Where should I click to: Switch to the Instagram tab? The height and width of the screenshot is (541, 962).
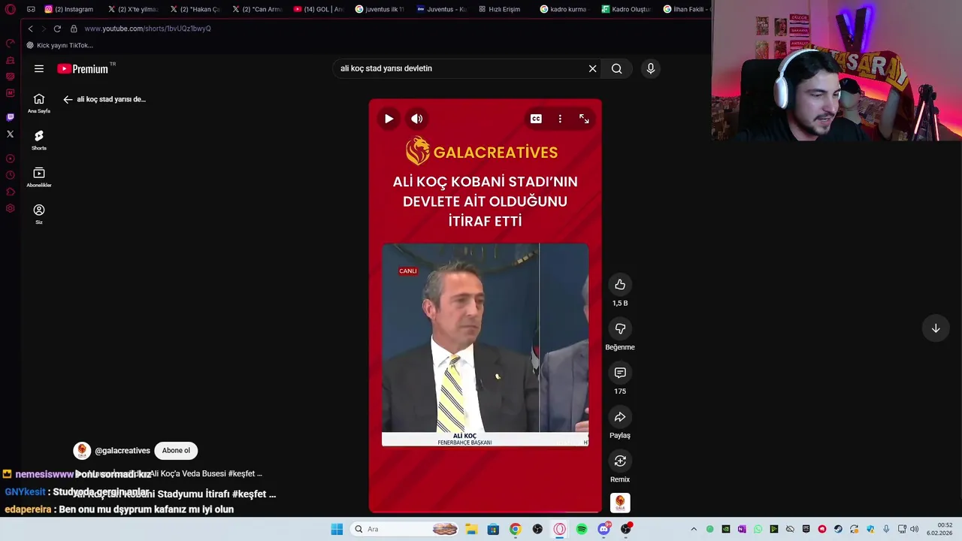click(69, 9)
